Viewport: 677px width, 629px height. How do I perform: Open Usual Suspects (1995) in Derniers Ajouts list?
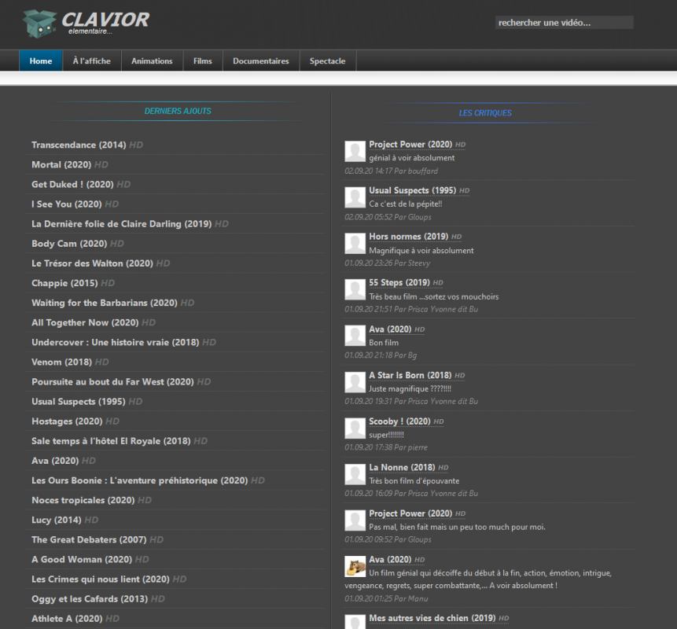78,402
